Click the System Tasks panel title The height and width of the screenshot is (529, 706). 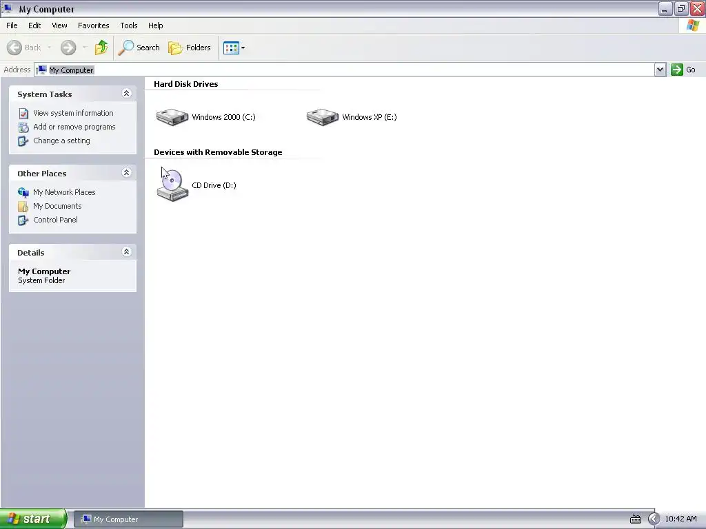point(45,94)
